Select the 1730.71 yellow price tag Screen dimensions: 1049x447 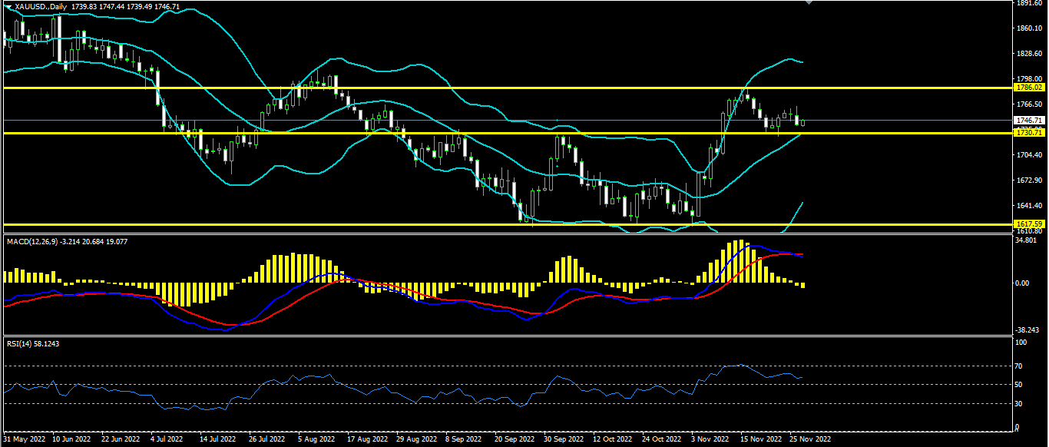click(x=1028, y=133)
